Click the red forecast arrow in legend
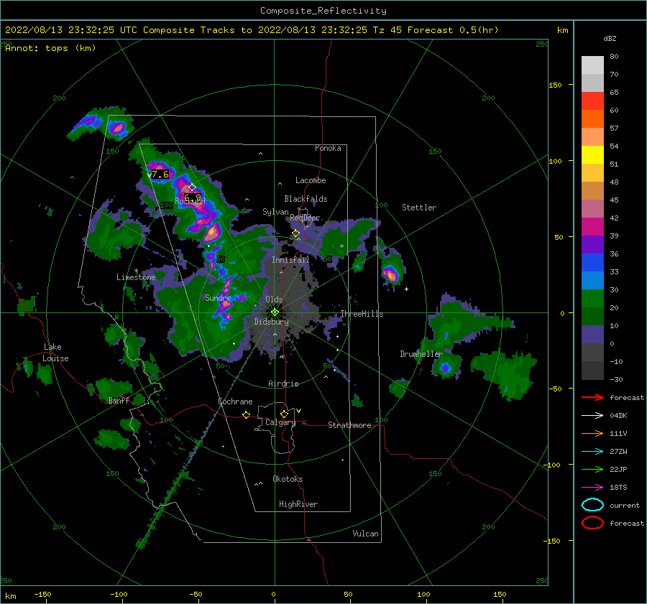Screen dimensions: 647x604 pyautogui.click(x=592, y=397)
